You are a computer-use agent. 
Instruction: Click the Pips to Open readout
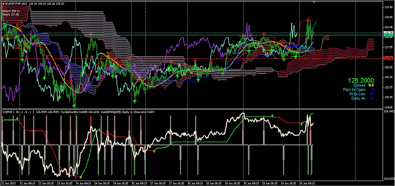coord(358,90)
